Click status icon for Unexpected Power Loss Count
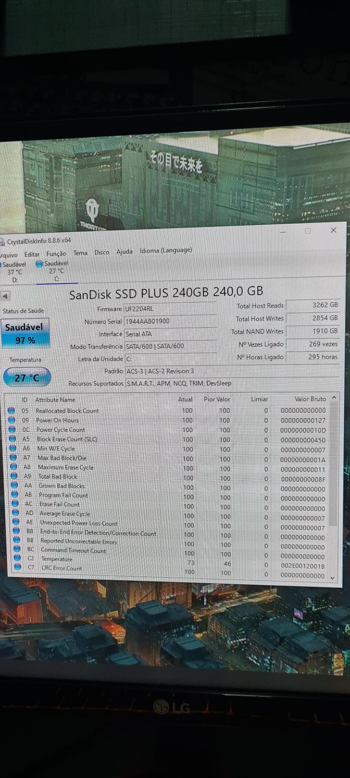 click(x=16, y=522)
